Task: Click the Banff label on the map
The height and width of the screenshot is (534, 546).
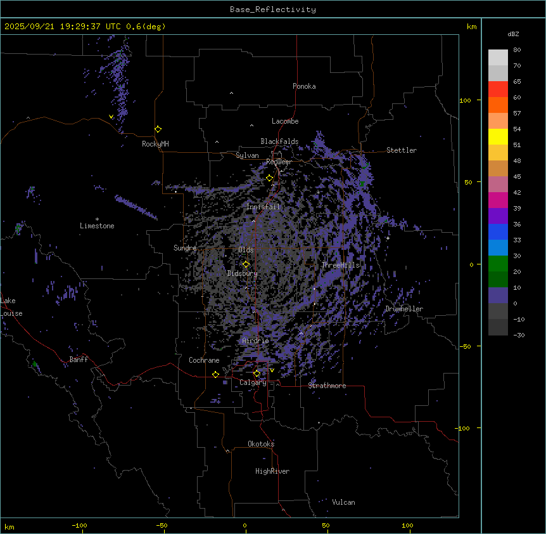Action: pos(79,360)
